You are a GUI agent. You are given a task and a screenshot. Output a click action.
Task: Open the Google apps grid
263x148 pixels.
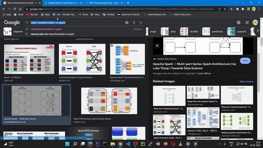tap(247, 23)
